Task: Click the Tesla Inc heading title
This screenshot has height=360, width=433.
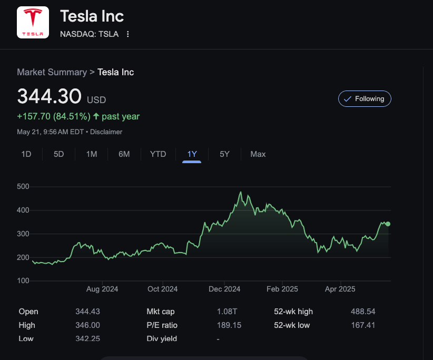Action: tap(92, 16)
